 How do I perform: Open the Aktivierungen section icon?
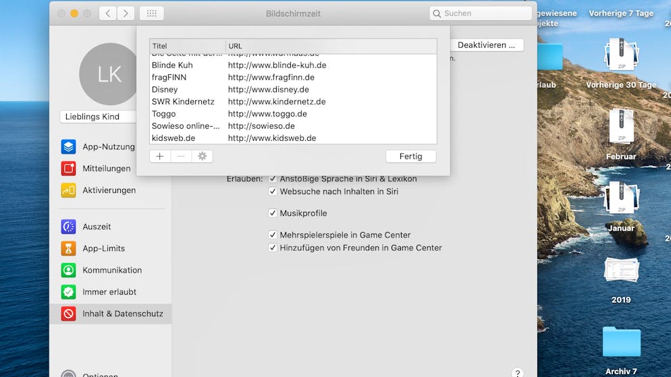pos(68,190)
